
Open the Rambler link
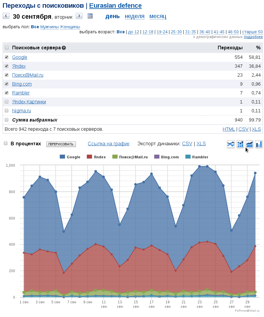point(21,93)
